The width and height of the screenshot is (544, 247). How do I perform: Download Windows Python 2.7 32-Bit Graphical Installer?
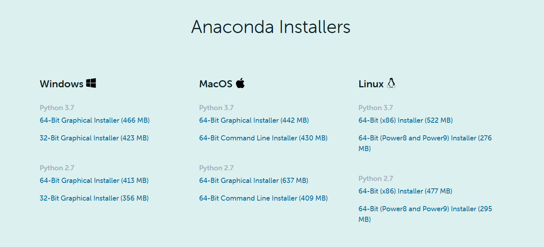[x=94, y=198]
